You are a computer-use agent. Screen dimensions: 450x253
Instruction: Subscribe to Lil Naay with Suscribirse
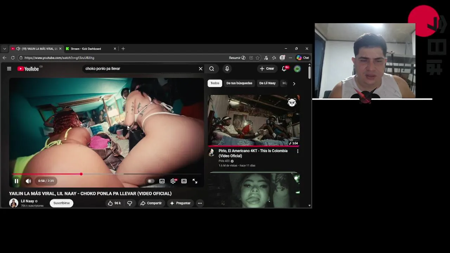62,203
